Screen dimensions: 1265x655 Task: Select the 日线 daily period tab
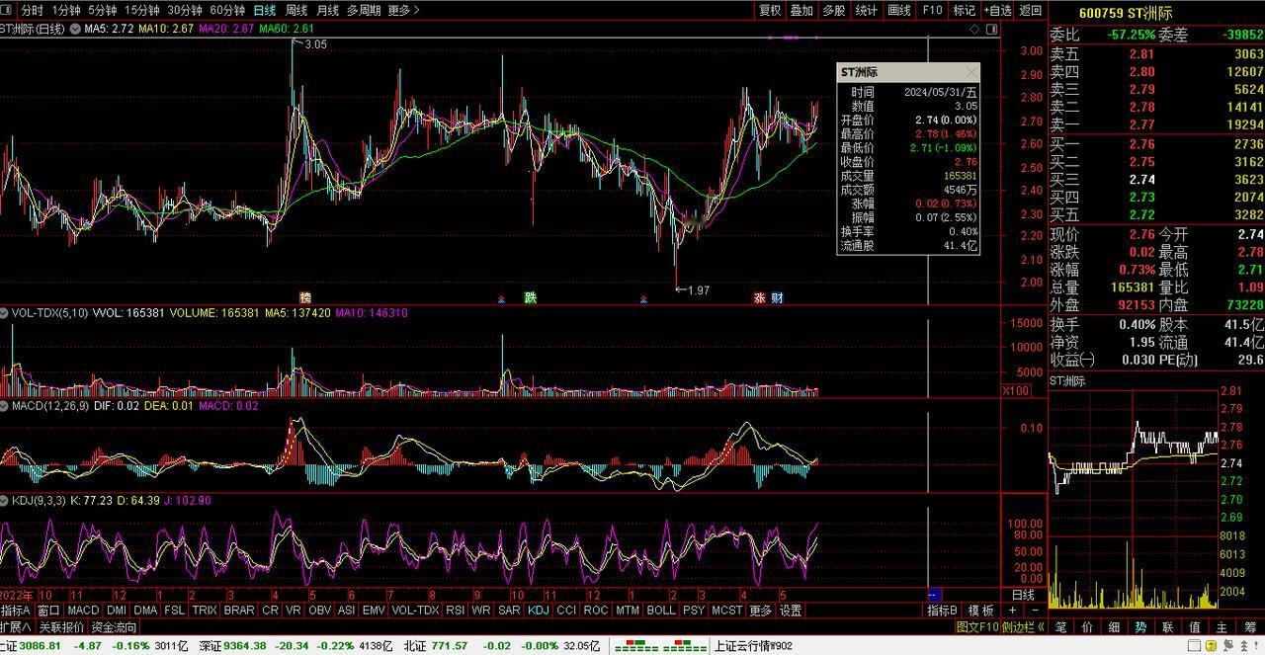(265, 10)
